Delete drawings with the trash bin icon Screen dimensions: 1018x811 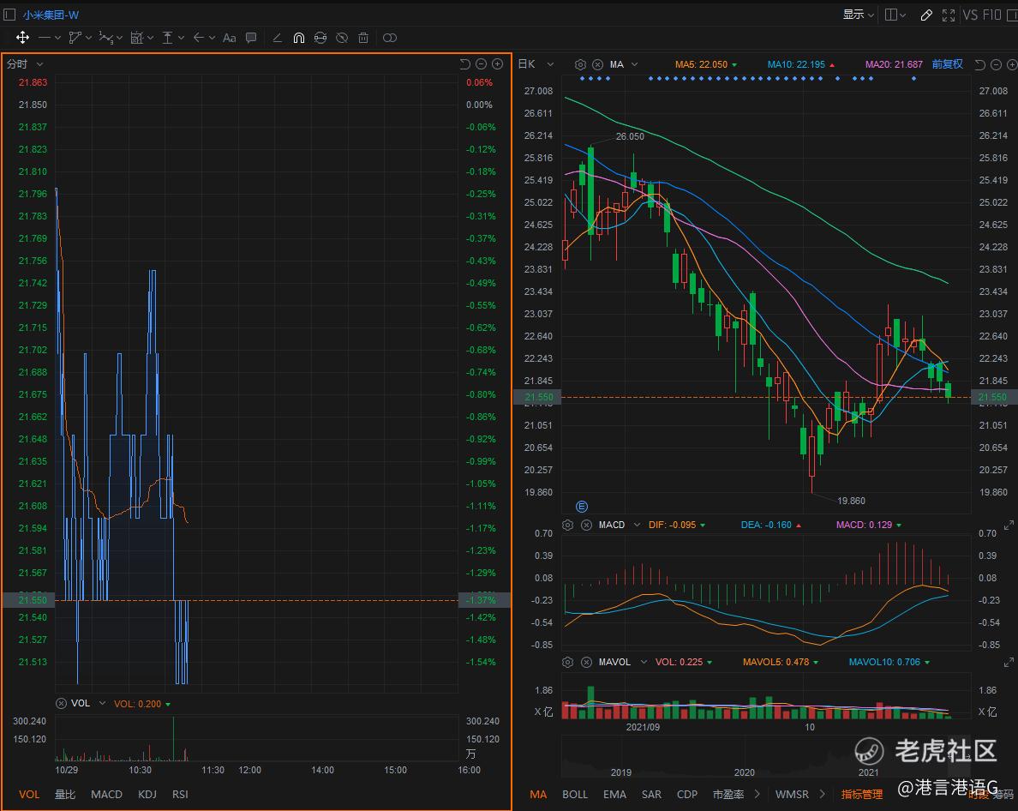(x=363, y=38)
